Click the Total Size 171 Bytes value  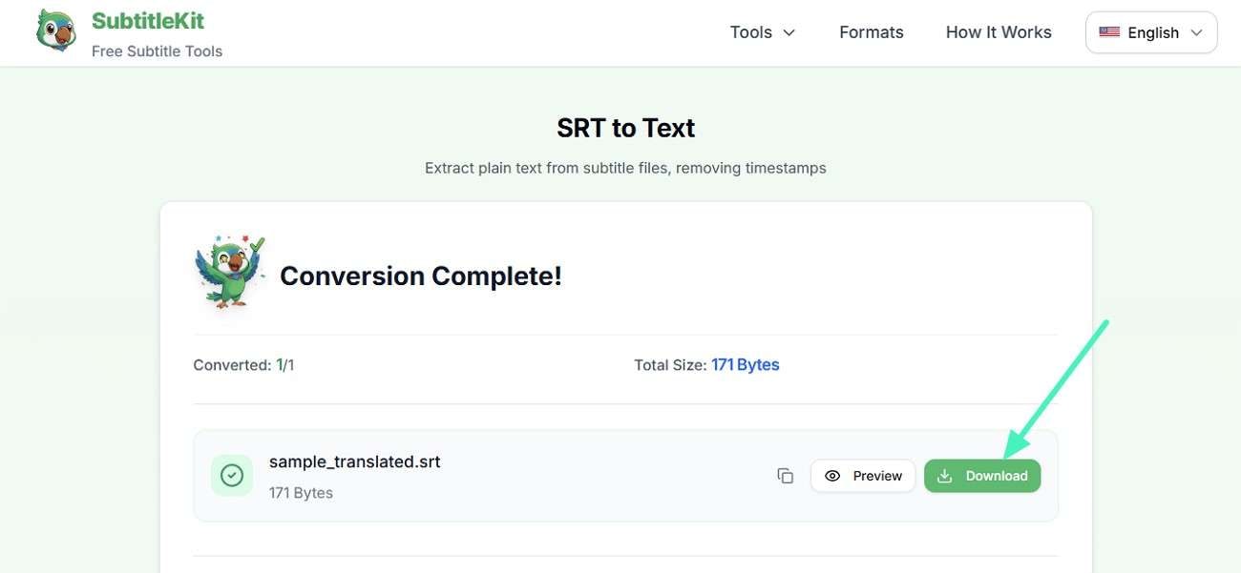pyautogui.click(x=745, y=365)
